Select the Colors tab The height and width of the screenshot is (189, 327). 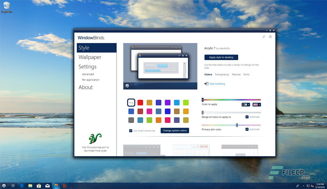208,75
